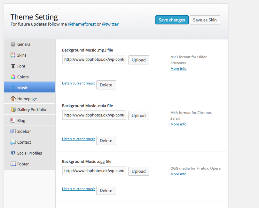Open More info for MP3 format
This screenshot has width=259, height=208.
click(x=178, y=68)
